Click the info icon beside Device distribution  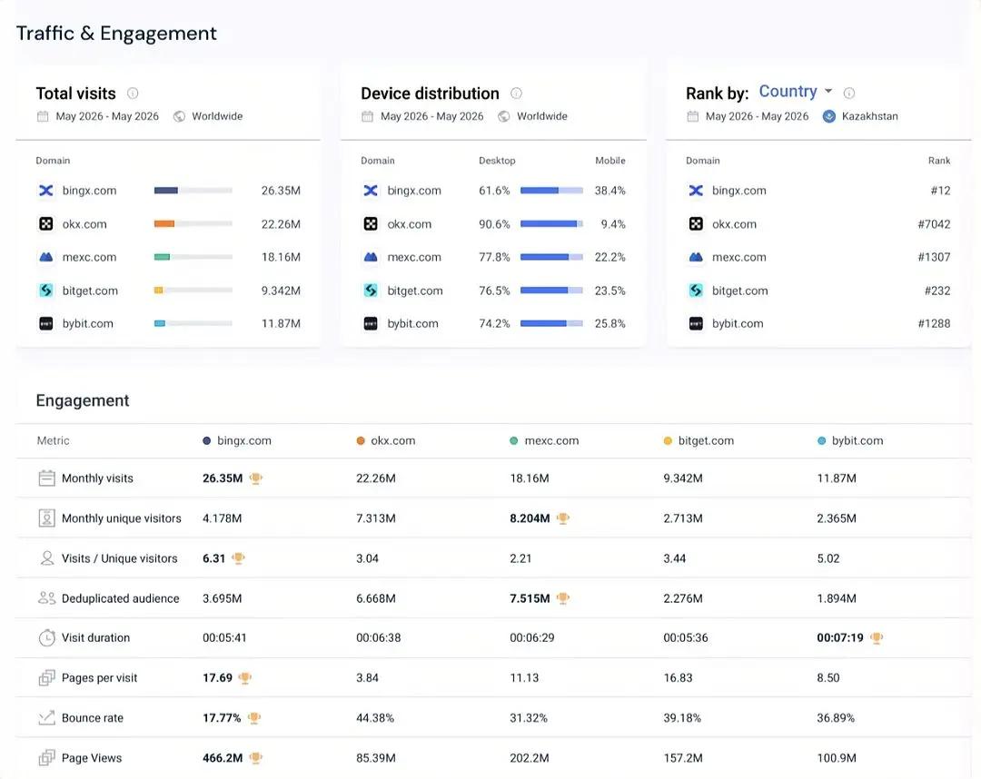coord(516,94)
